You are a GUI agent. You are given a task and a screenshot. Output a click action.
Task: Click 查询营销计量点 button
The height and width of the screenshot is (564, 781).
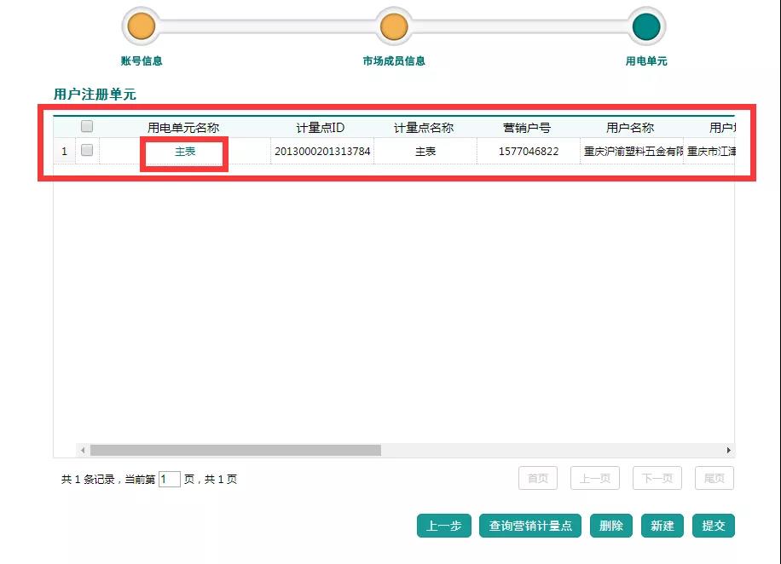tap(530, 526)
